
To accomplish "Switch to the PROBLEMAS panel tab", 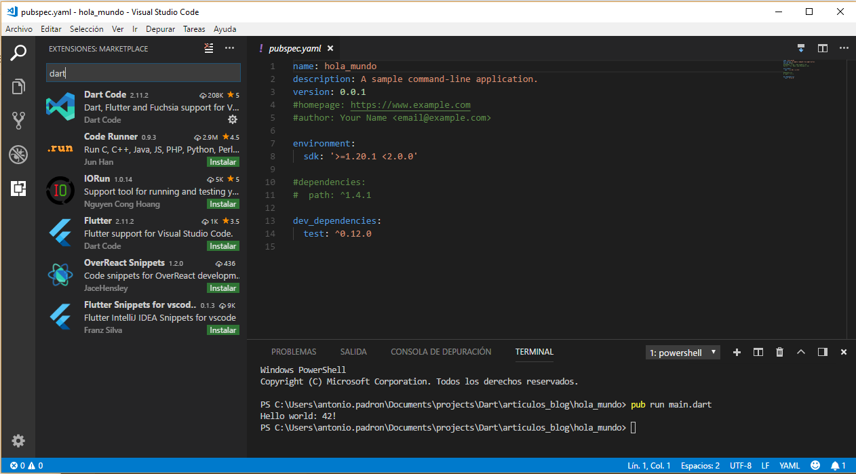I will coord(294,352).
